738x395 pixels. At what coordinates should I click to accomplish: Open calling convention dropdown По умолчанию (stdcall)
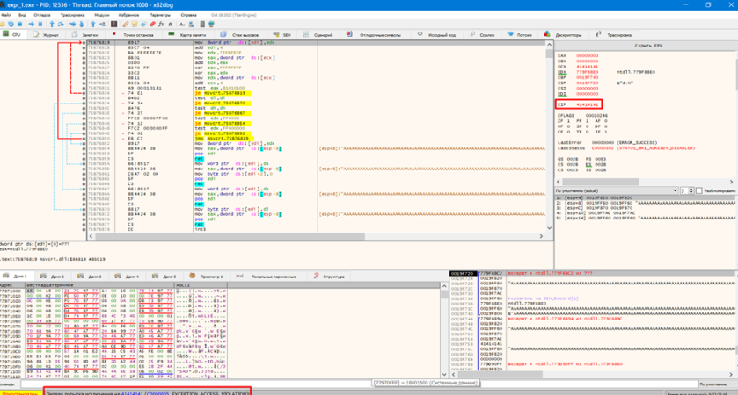coord(616,190)
